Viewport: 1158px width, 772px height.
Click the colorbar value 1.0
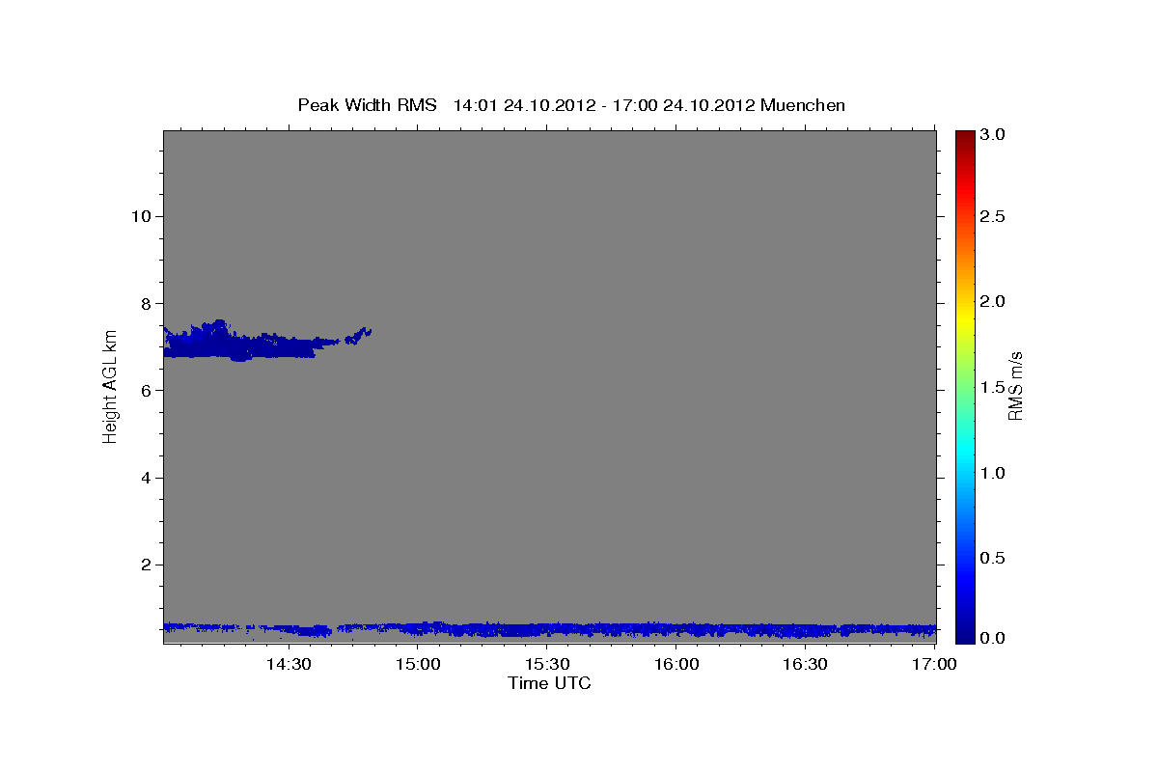(x=995, y=473)
